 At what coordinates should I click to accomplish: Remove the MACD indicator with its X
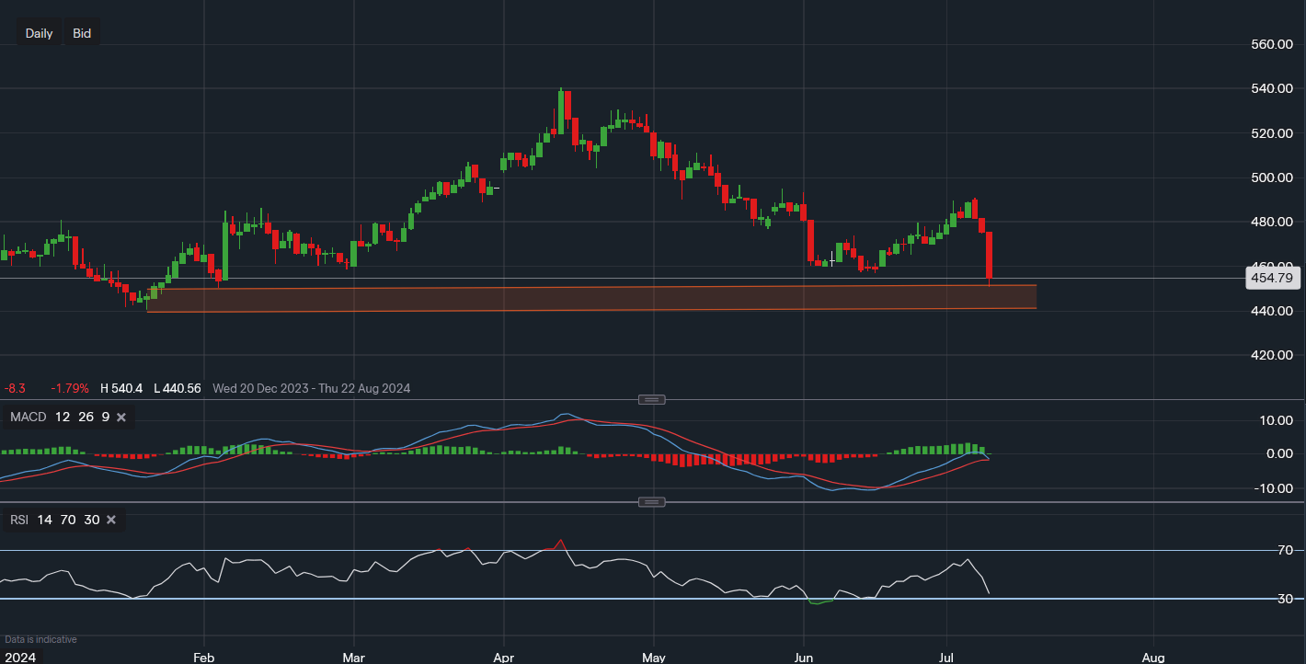pos(121,418)
